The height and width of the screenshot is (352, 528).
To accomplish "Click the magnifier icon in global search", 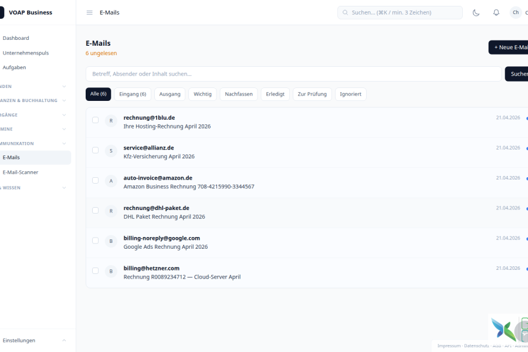I will (345, 12).
